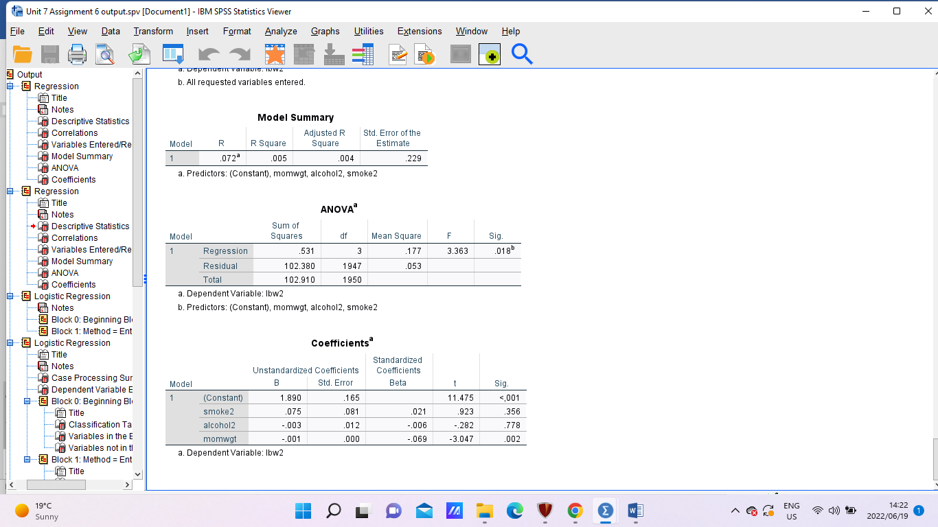Open the Analyze menu
The image size is (938, 527).
[280, 31]
